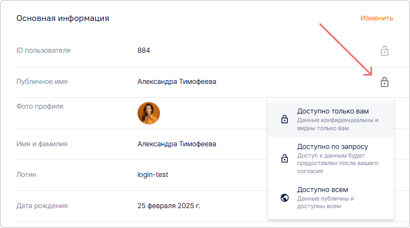
Task: Click the user ID value 884
Action: click(144, 51)
